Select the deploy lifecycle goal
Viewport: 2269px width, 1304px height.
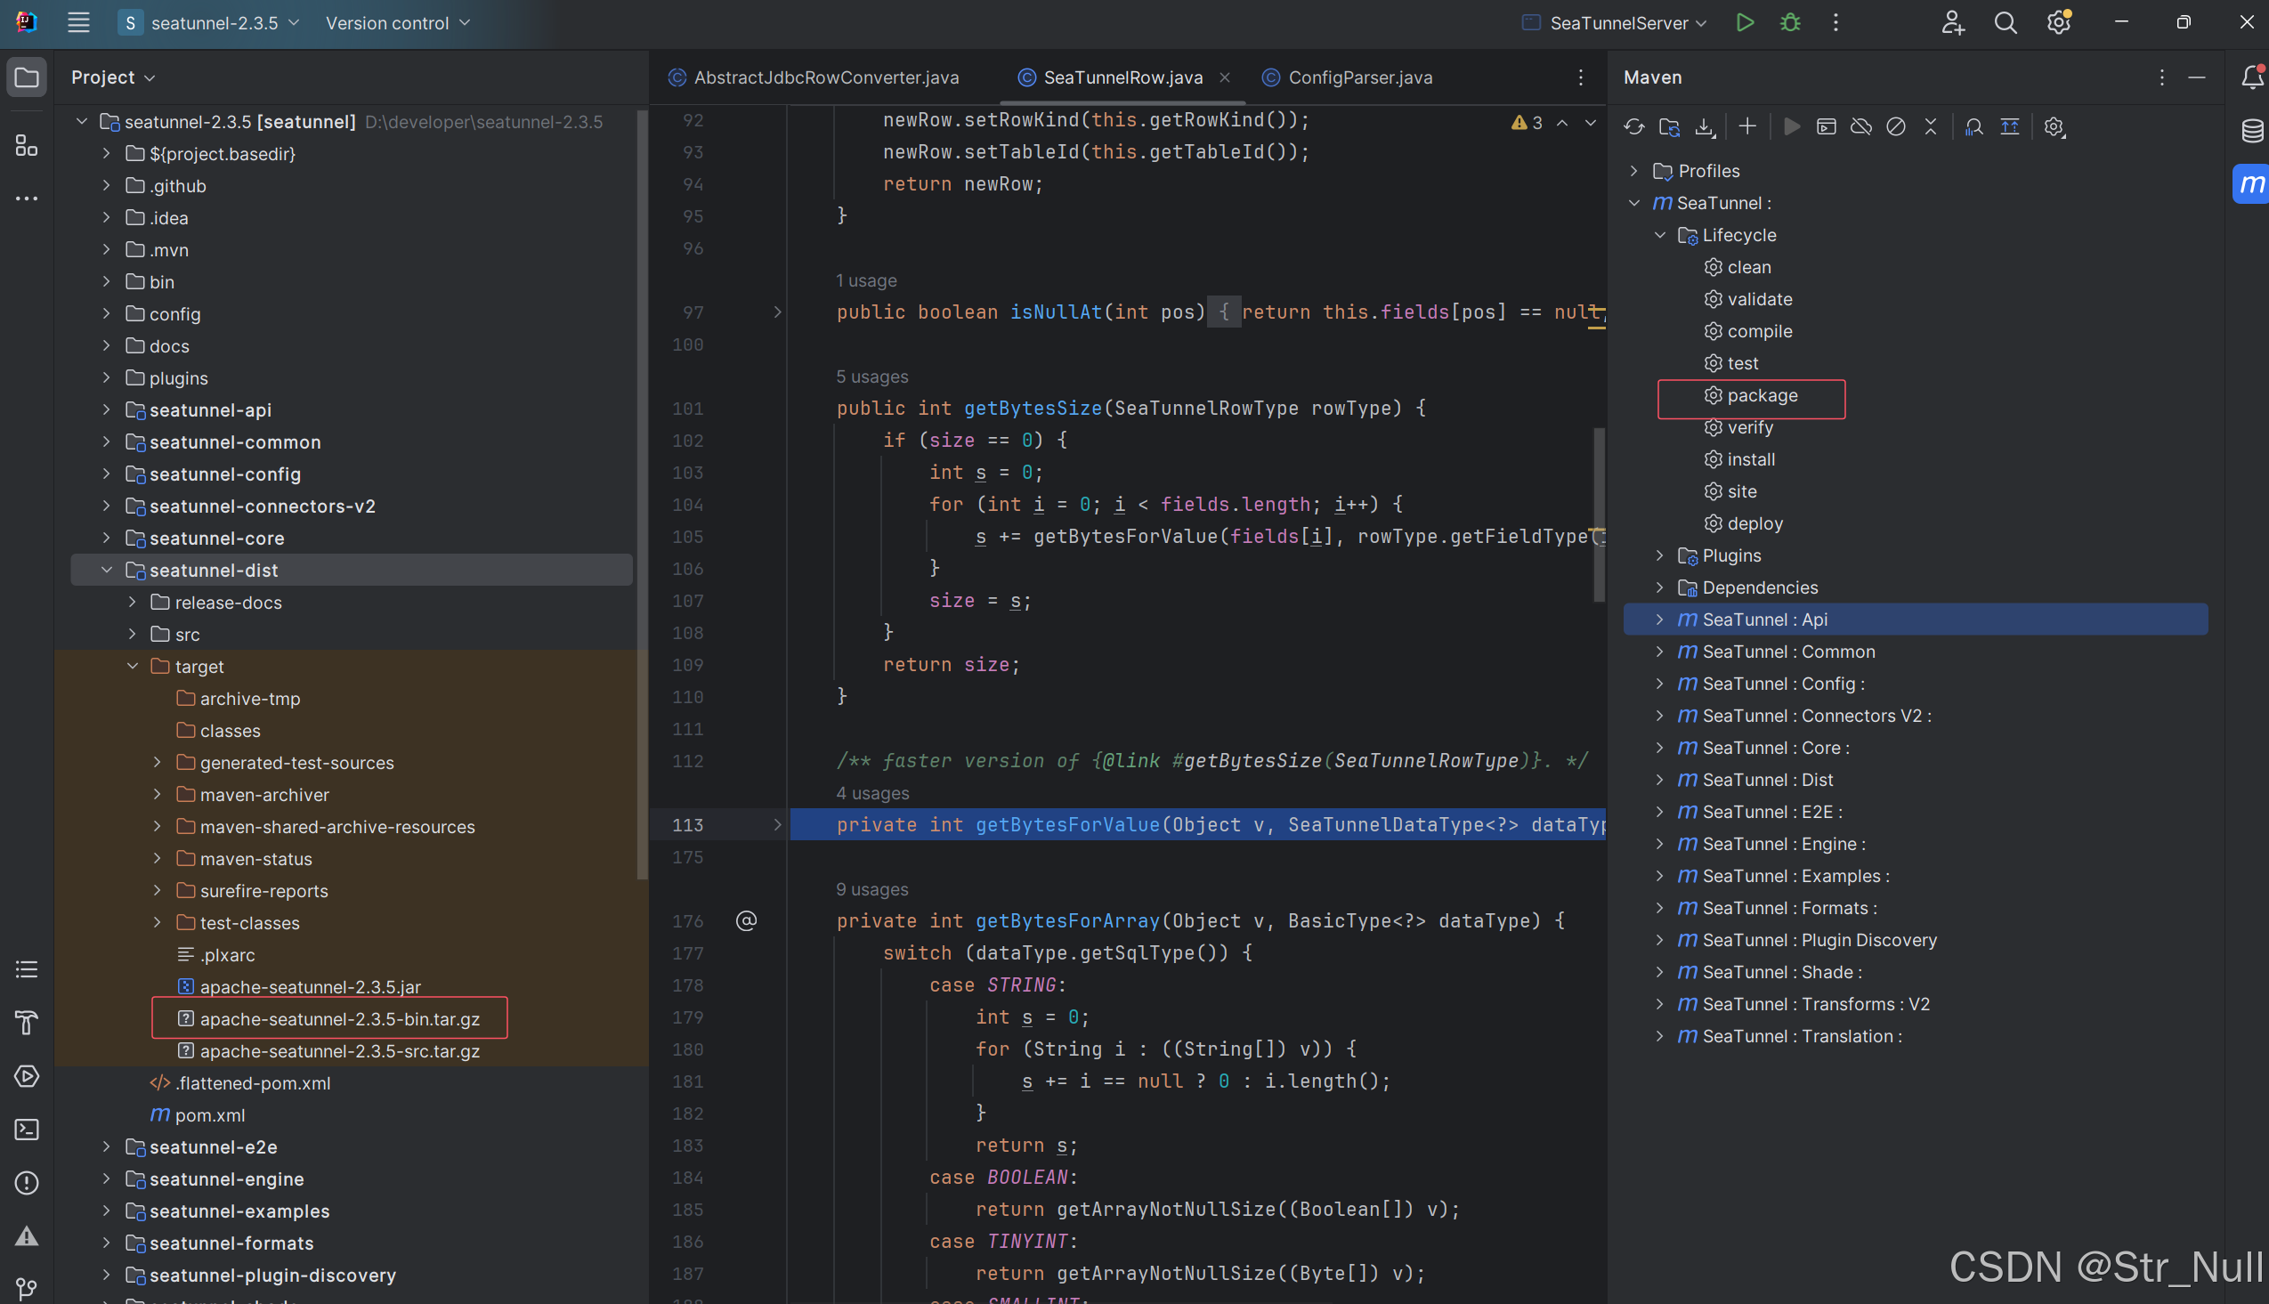pos(1744,523)
